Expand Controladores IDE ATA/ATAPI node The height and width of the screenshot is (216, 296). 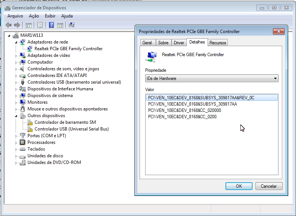click(16, 76)
